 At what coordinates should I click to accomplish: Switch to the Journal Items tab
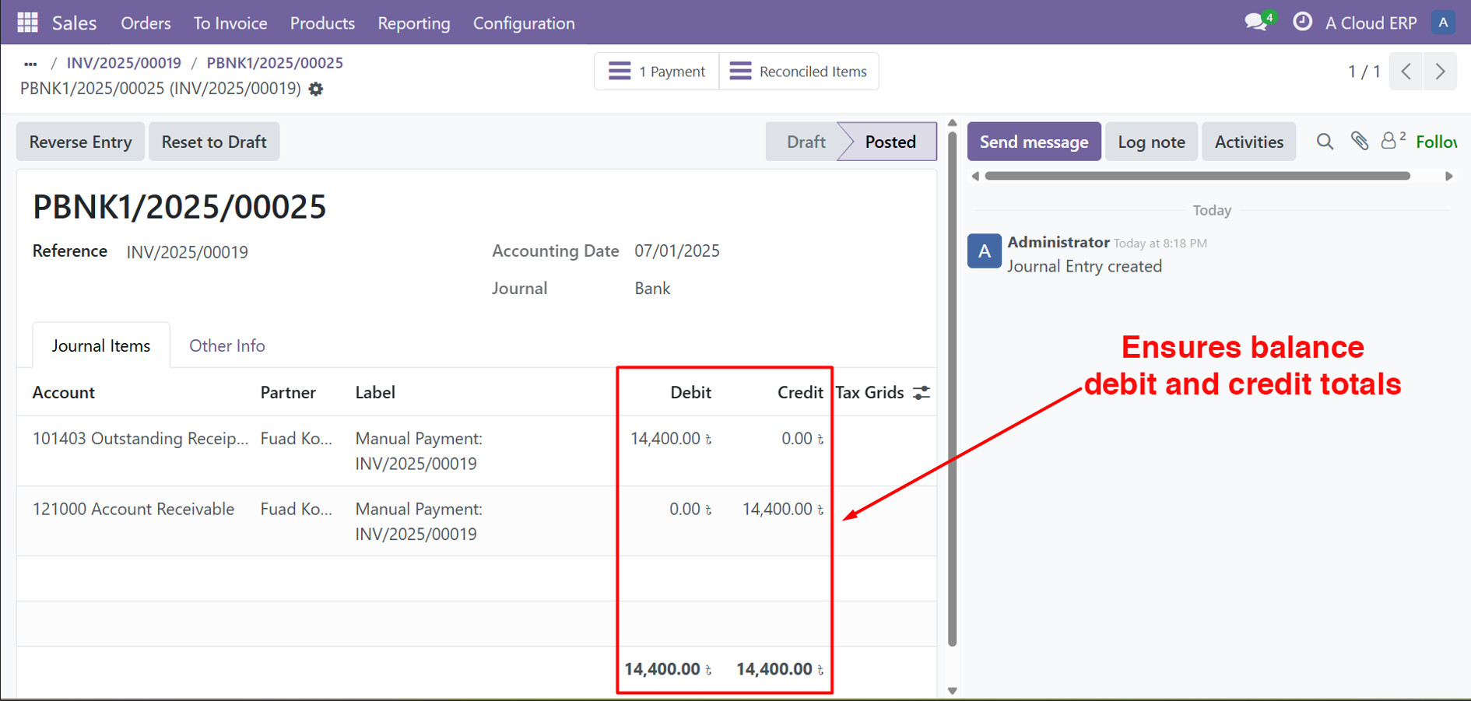click(x=101, y=345)
